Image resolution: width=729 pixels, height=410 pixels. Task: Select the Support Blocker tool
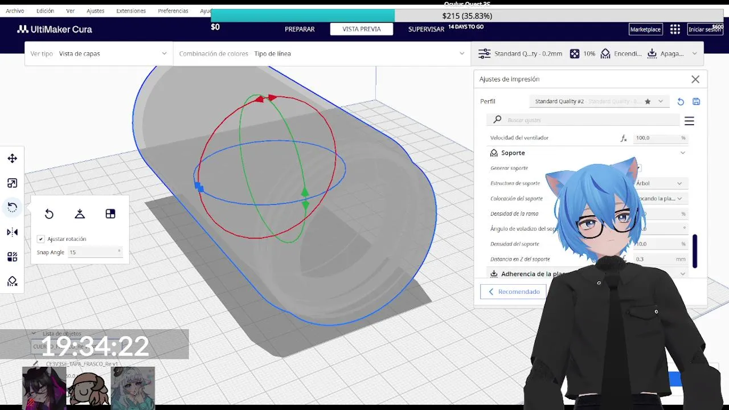pos(12,281)
